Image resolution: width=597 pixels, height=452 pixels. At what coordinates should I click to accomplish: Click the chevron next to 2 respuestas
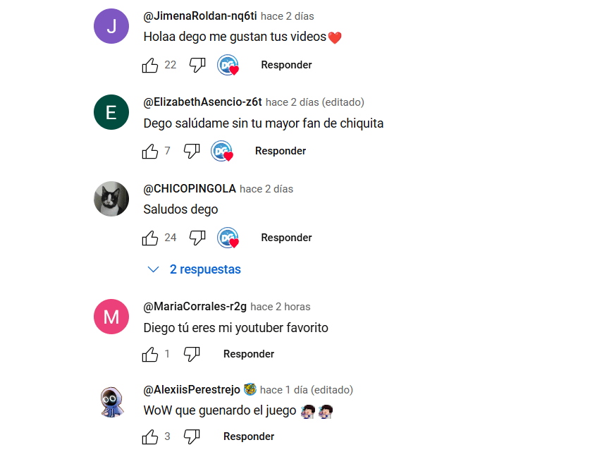click(153, 269)
